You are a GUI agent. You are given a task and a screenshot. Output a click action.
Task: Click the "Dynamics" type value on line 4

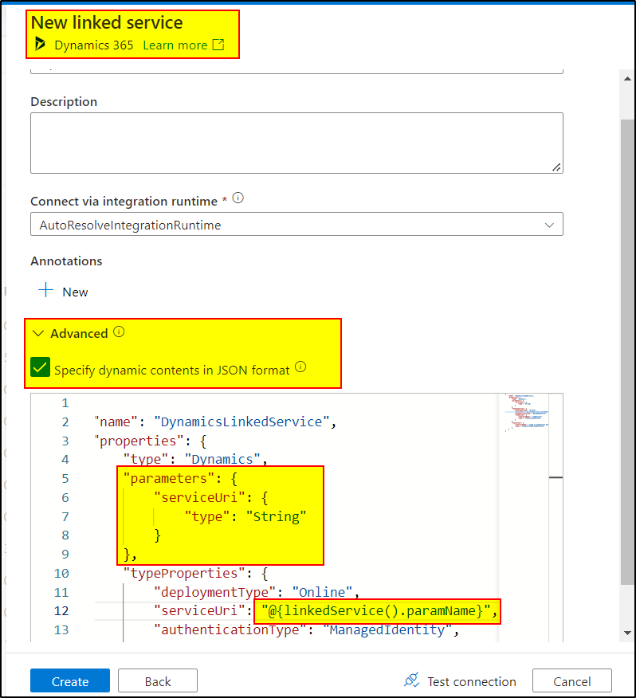(x=222, y=460)
